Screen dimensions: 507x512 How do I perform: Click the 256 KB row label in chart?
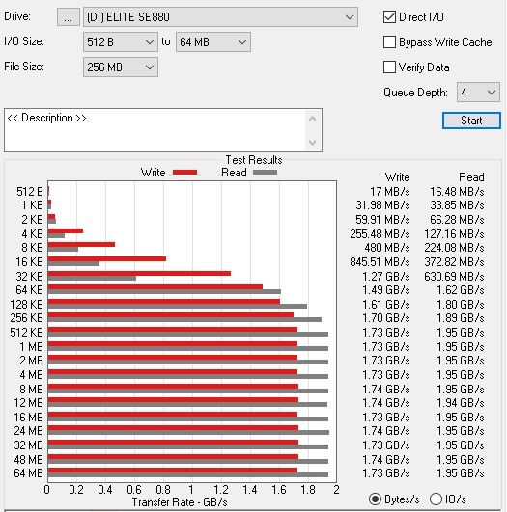[26, 318]
